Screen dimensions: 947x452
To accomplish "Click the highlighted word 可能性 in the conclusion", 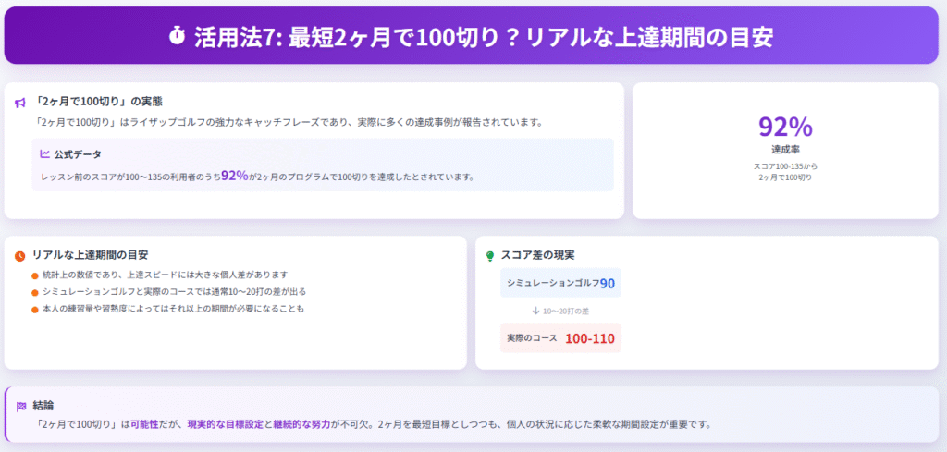I will pos(144,424).
